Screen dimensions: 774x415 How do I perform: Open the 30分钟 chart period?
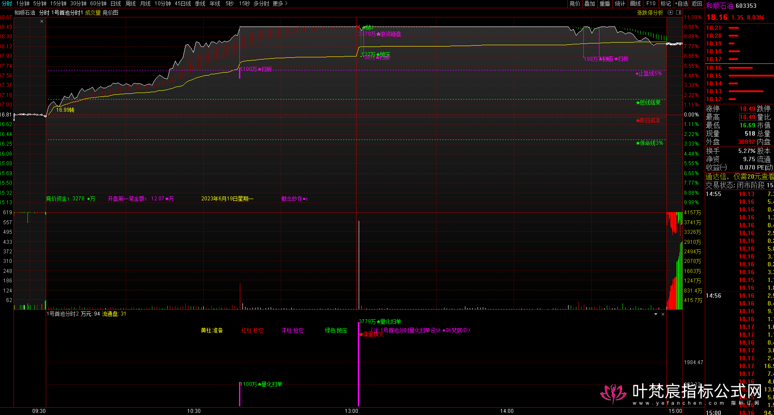click(78, 3)
